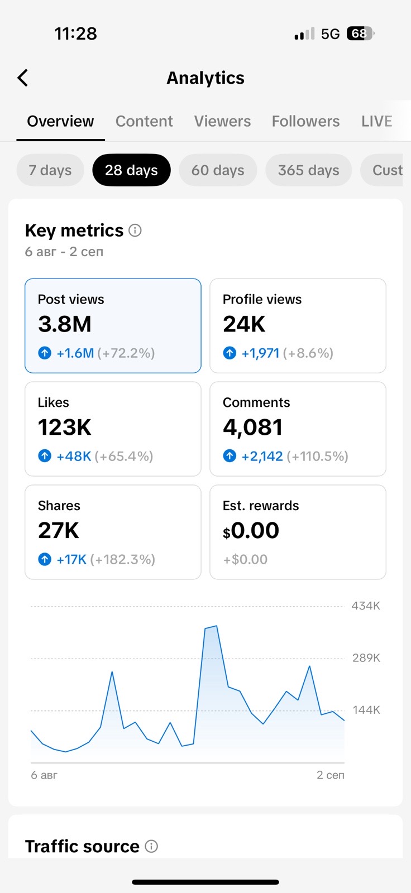
Task: Select the Likes metric card
Action: (113, 429)
